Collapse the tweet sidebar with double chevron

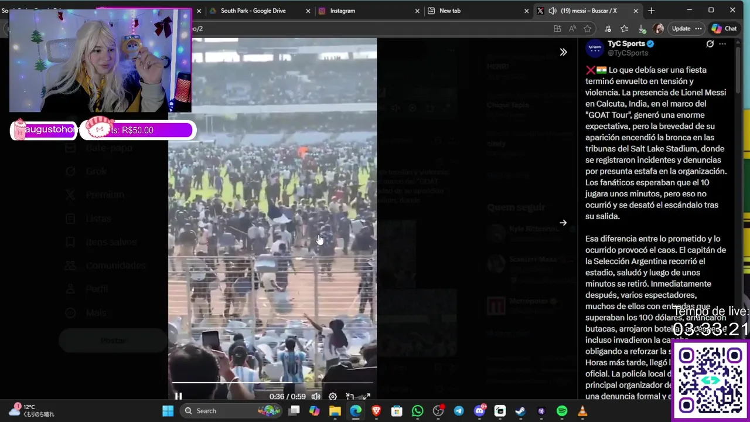click(563, 52)
